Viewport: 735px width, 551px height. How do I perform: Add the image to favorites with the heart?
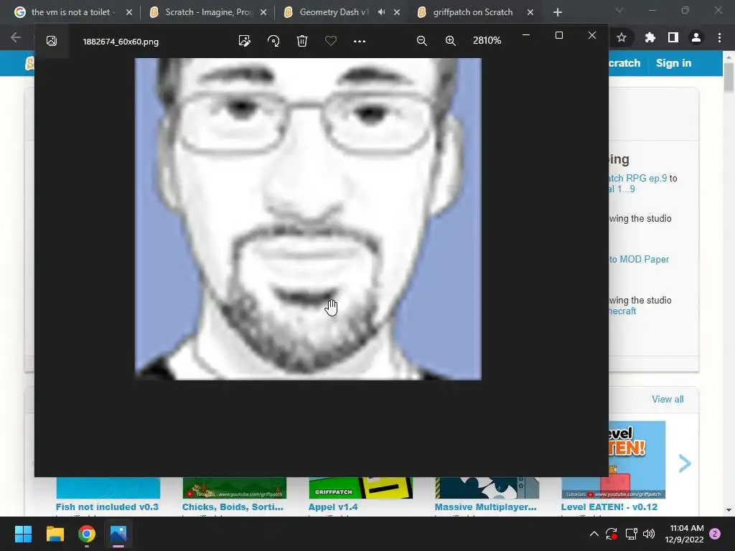pyautogui.click(x=331, y=41)
